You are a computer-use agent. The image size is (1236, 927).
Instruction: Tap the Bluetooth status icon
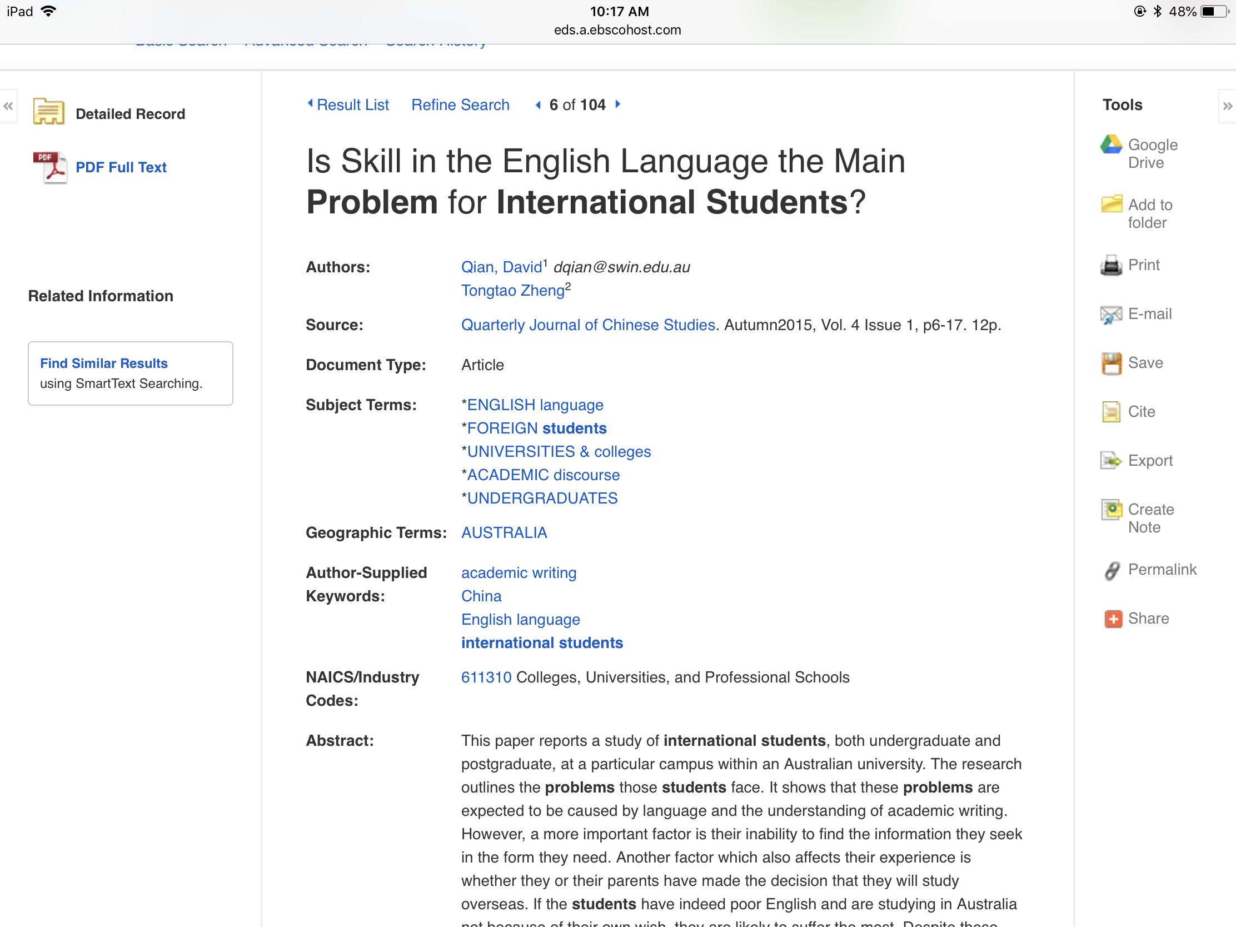tap(1157, 11)
